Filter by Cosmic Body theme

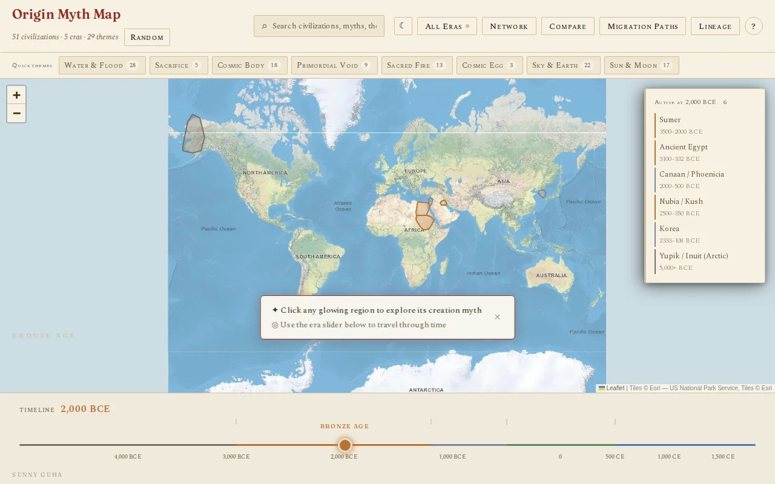(249, 65)
